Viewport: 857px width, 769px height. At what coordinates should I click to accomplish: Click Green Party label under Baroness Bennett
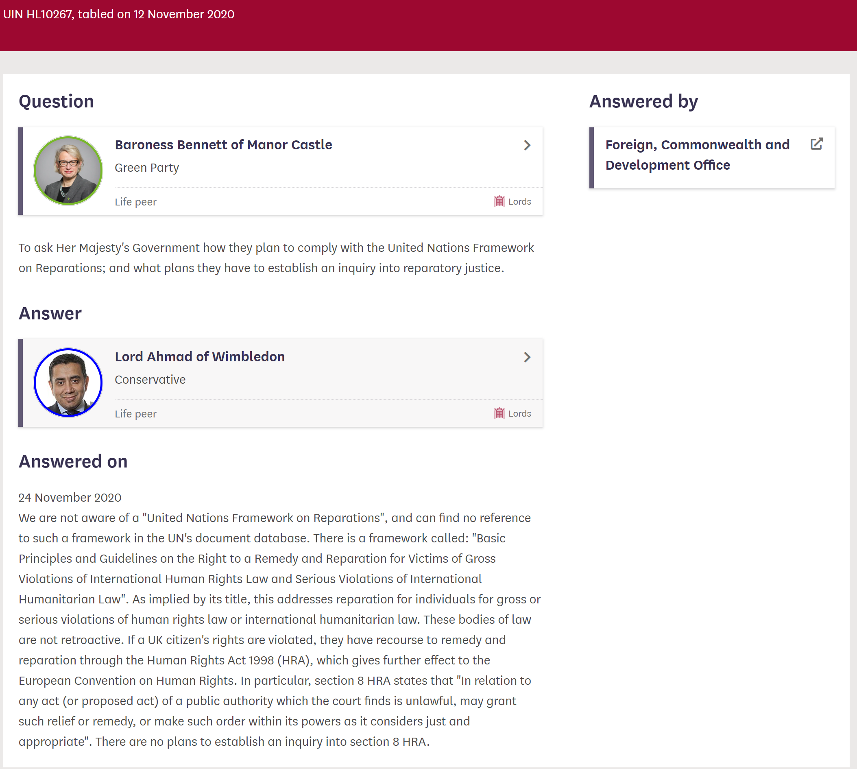click(146, 168)
